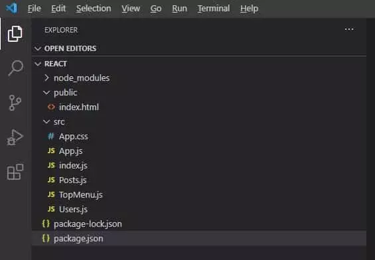Viewport: 375px width, 260px height.
Task: Open the Search view in activity bar
Action: pyautogui.click(x=15, y=68)
